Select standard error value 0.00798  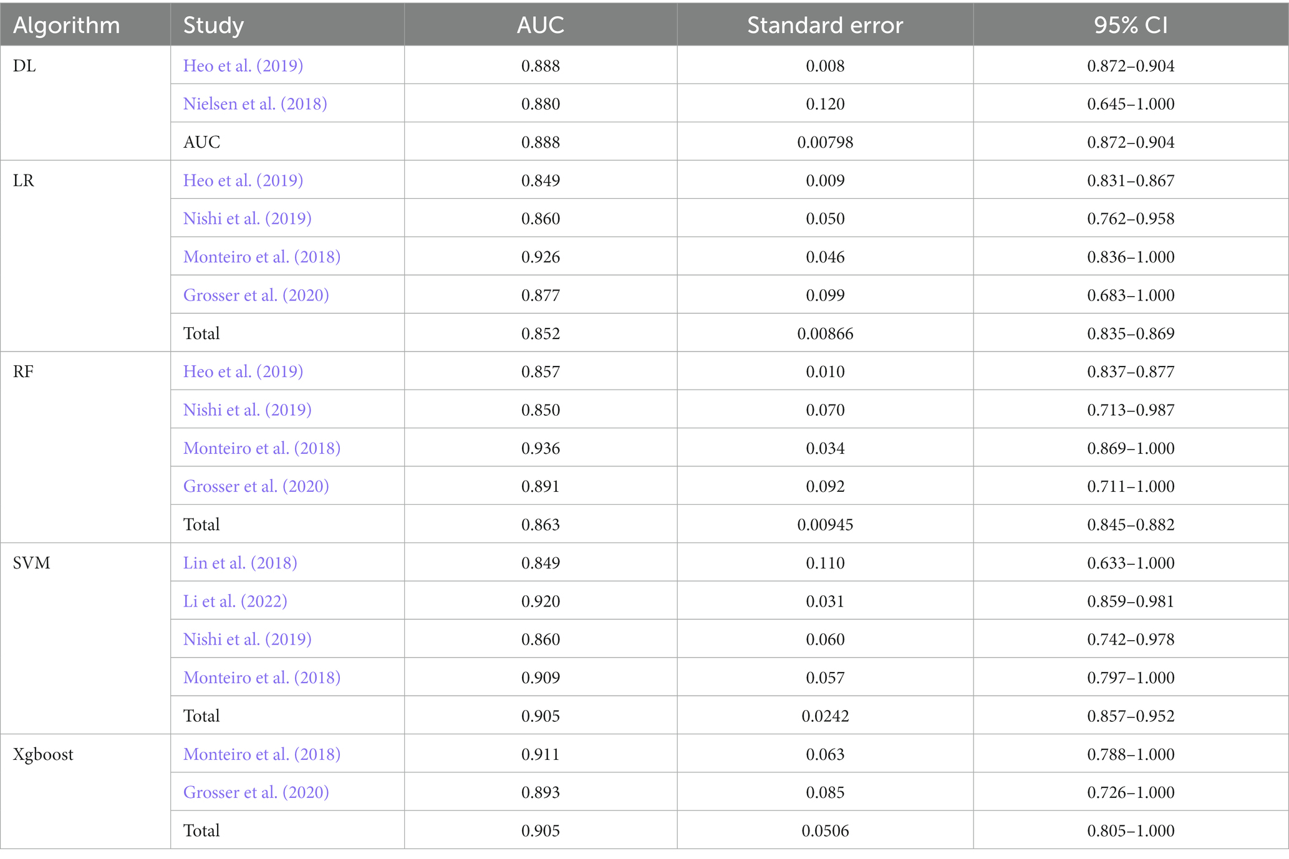(825, 142)
